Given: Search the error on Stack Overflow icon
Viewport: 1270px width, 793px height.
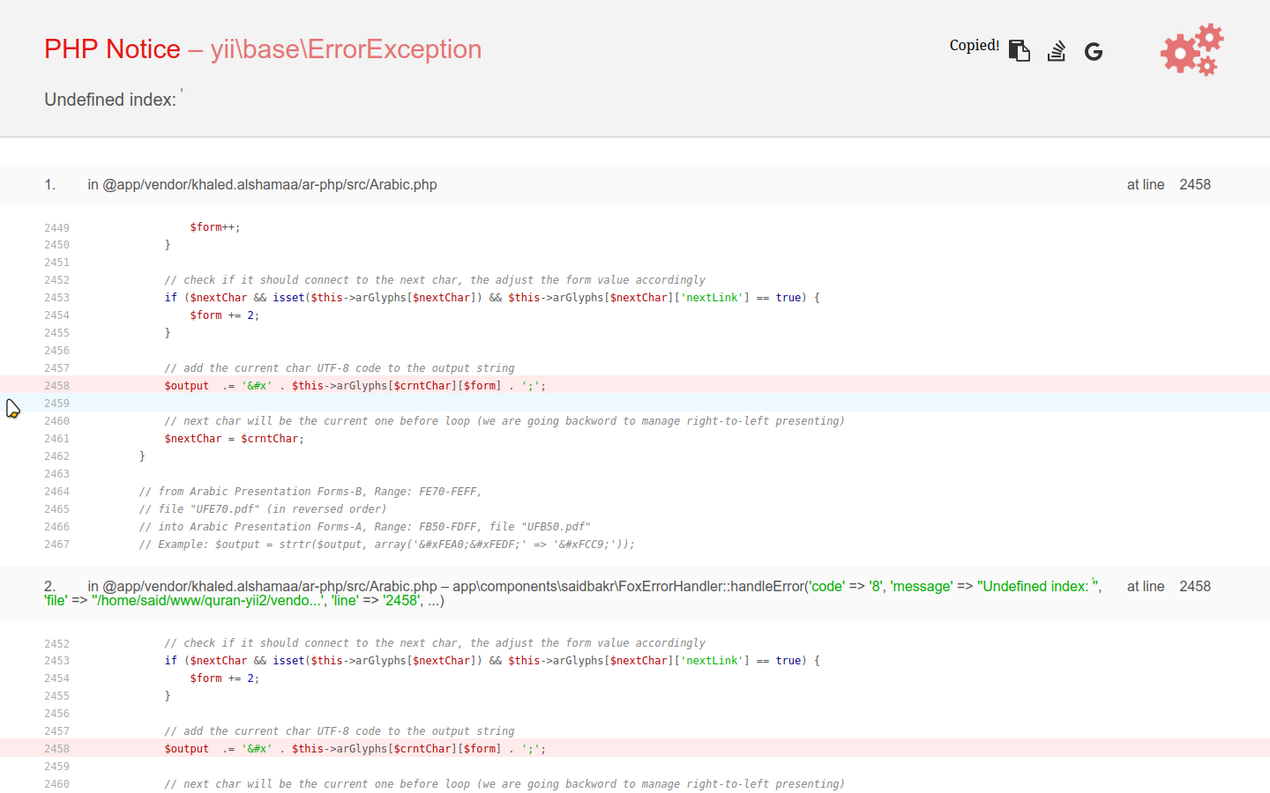Looking at the screenshot, I should click(x=1057, y=51).
